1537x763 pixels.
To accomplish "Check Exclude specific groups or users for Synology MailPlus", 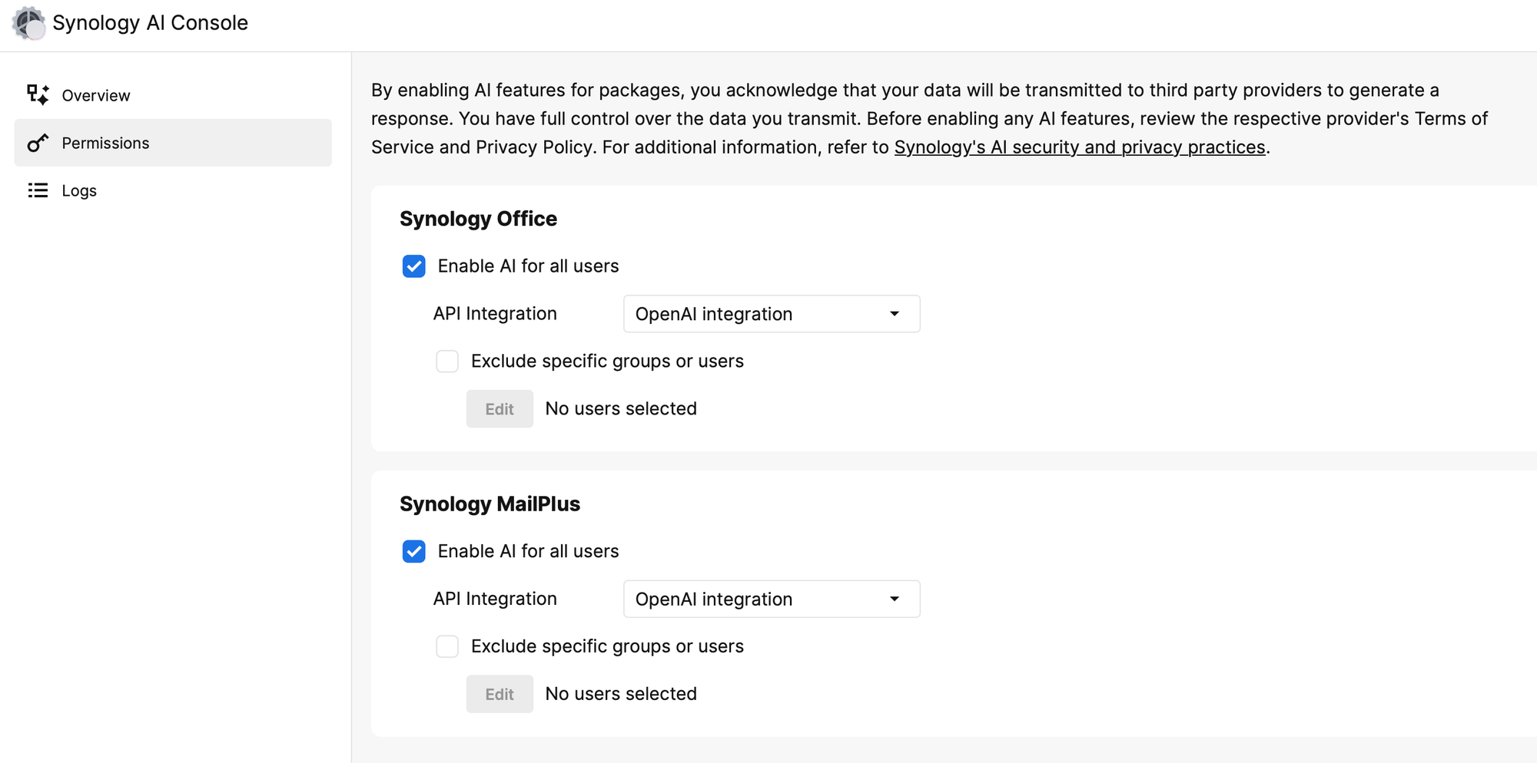I will [447, 646].
